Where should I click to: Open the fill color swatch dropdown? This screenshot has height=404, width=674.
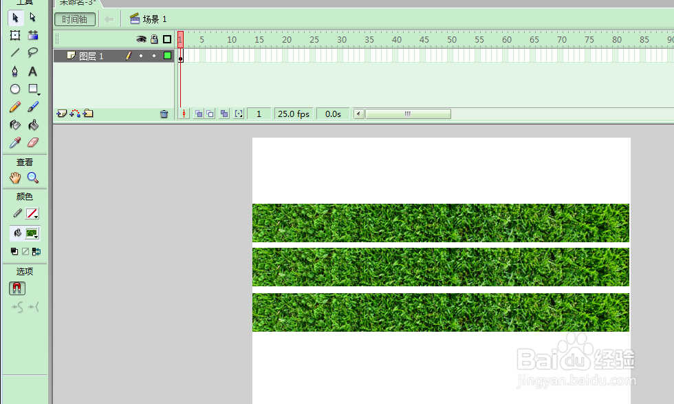click(x=32, y=233)
